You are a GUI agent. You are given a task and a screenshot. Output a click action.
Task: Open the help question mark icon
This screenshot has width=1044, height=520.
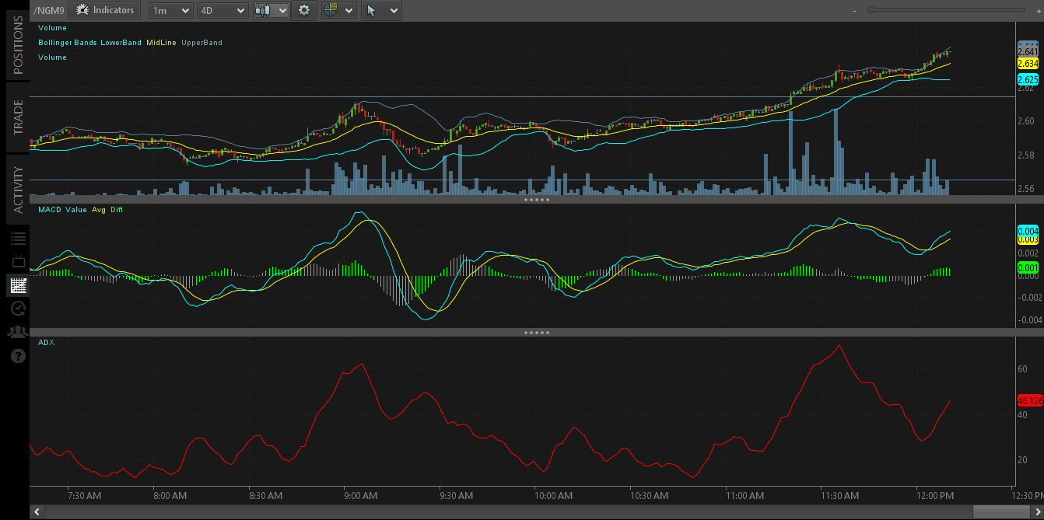pyautogui.click(x=18, y=356)
